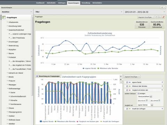167x125 pixels.
Task: Uncheck the 'Vergleich mit letztem Jahr' segment checkbox
Action: [127, 90]
